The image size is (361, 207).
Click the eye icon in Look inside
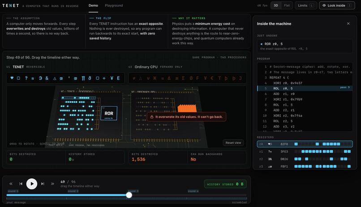click(x=324, y=5)
